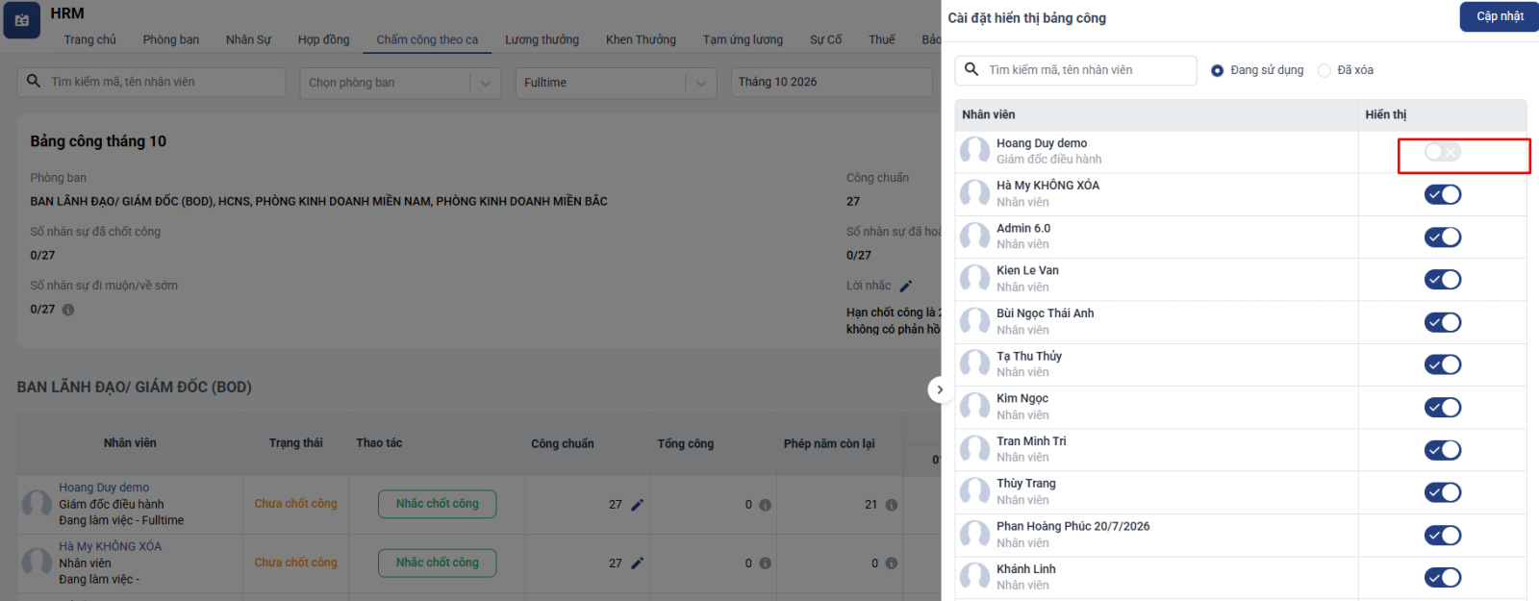Image resolution: width=1539 pixels, height=601 pixels.
Task: Open Hà My KHÔNG XÓA employee link in table
Action: coord(110,546)
